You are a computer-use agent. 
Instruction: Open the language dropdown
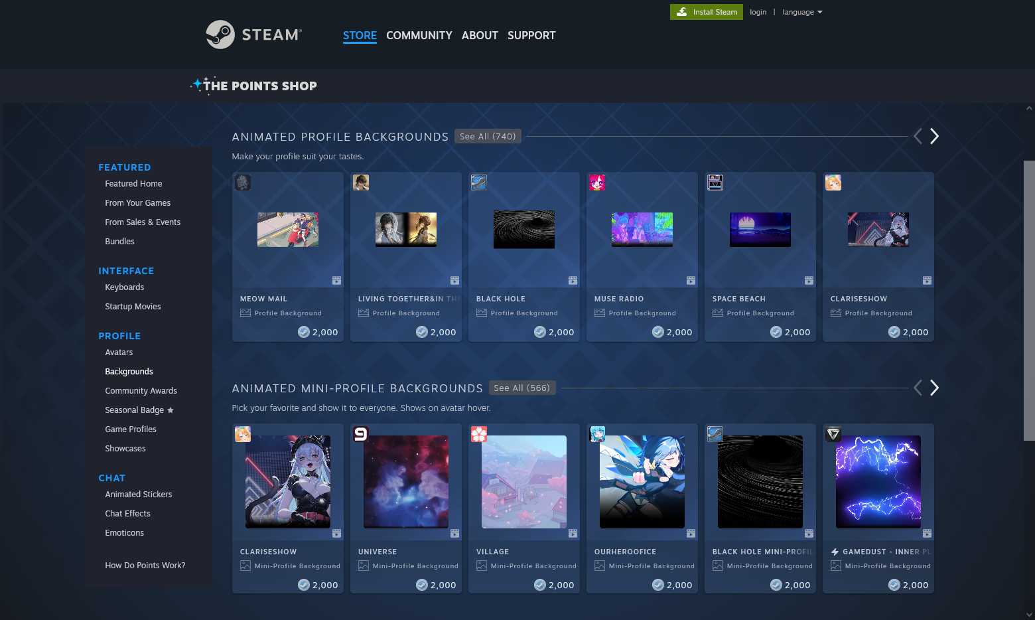(x=802, y=12)
